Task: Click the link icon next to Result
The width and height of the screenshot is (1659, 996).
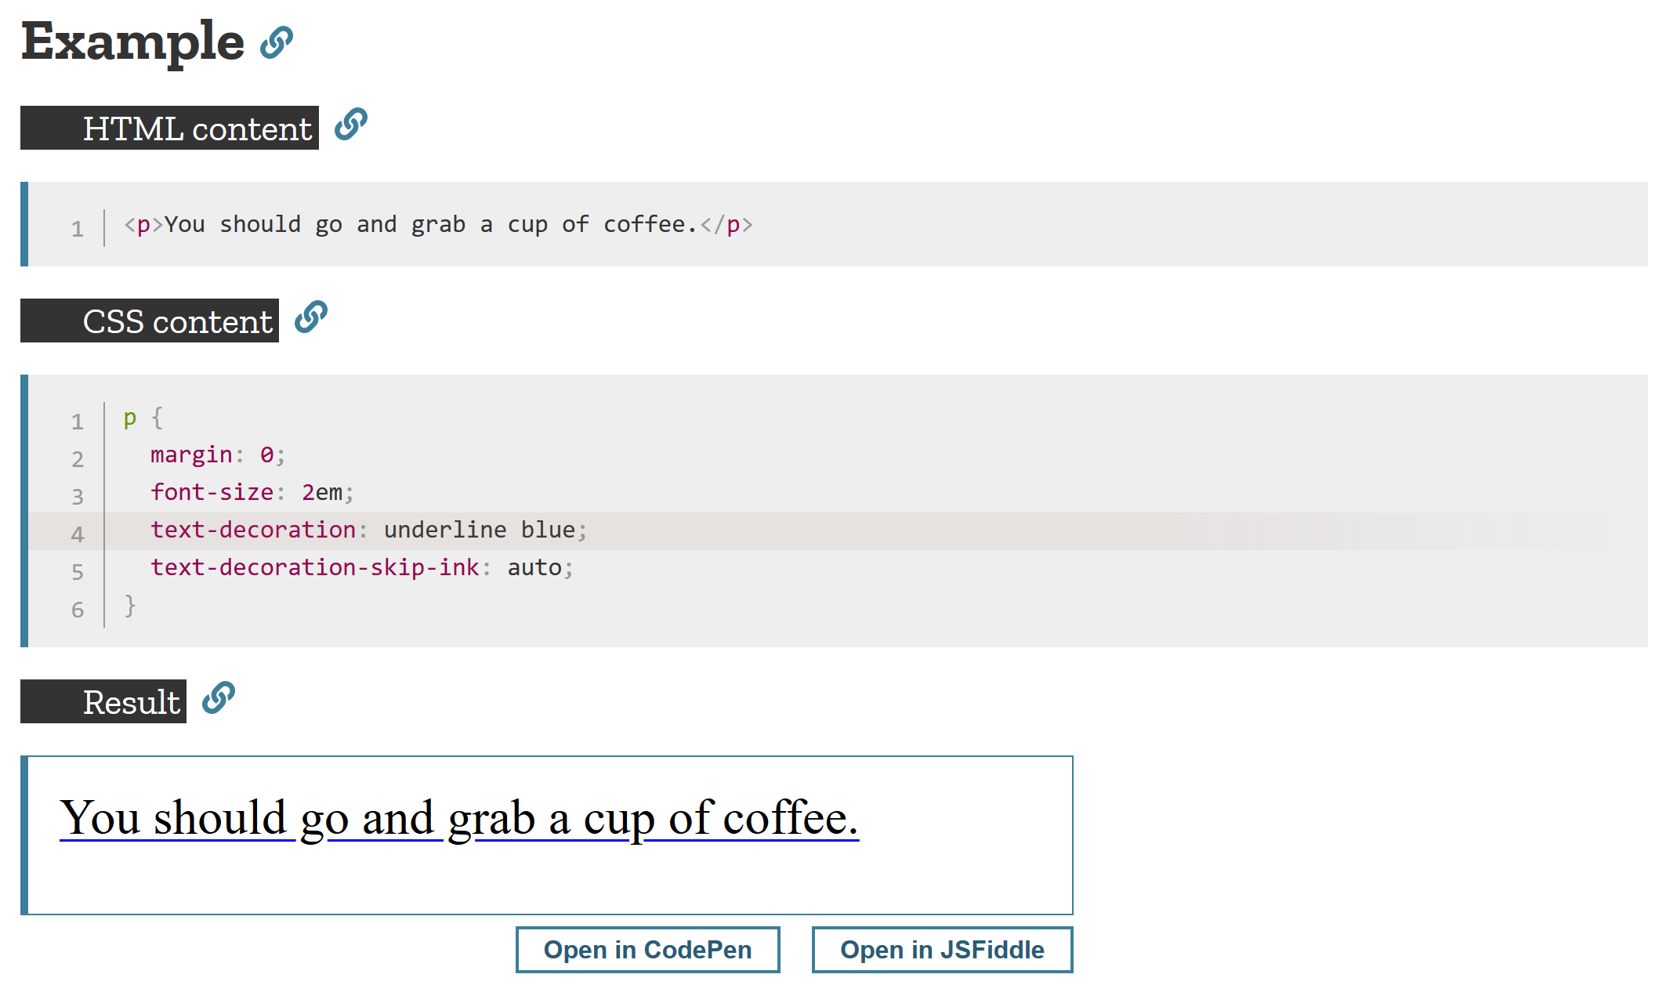Action: (x=219, y=698)
